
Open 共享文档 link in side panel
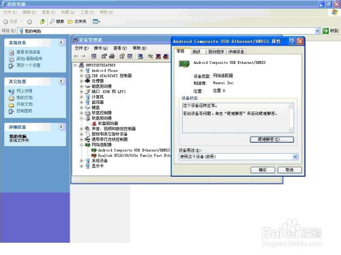(x=25, y=104)
